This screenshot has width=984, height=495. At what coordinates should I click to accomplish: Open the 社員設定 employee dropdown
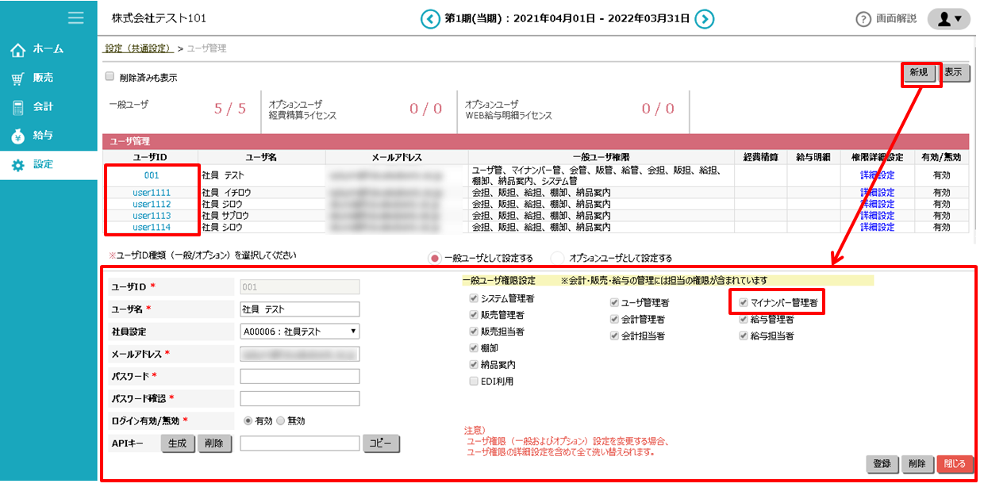point(299,332)
